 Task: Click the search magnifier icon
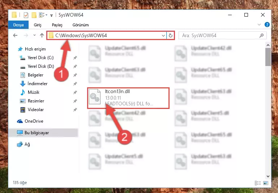[x=261, y=36]
